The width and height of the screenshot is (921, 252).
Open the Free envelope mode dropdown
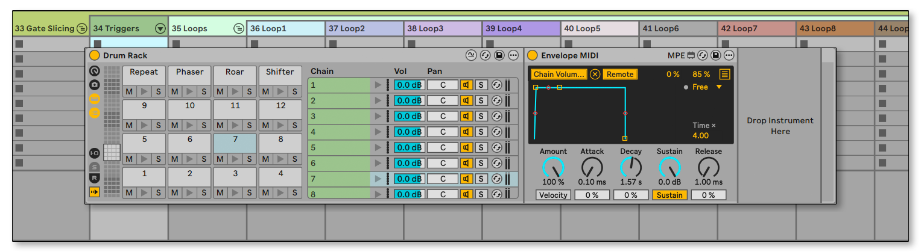tap(718, 87)
